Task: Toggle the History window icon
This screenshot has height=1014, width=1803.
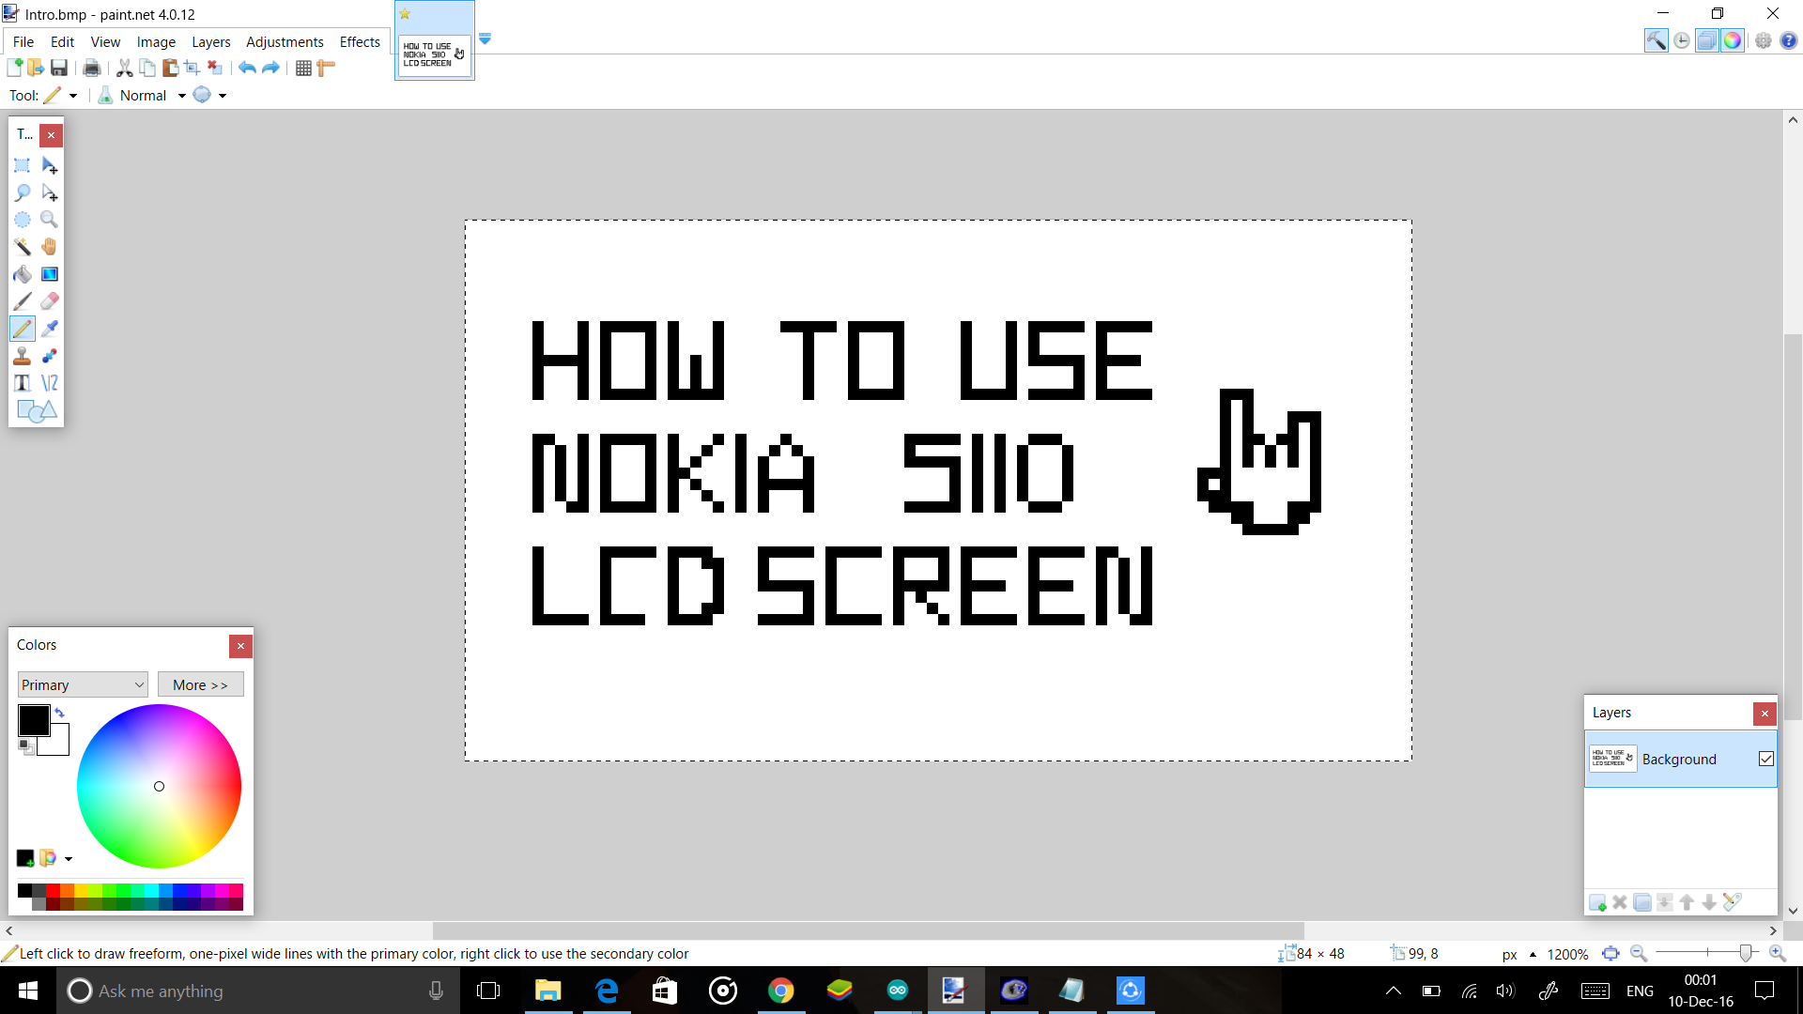Action: [x=1681, y=40]
